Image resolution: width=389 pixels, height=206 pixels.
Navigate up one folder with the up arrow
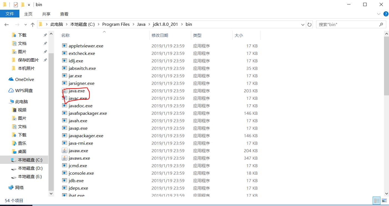click(x=32, y=24)
